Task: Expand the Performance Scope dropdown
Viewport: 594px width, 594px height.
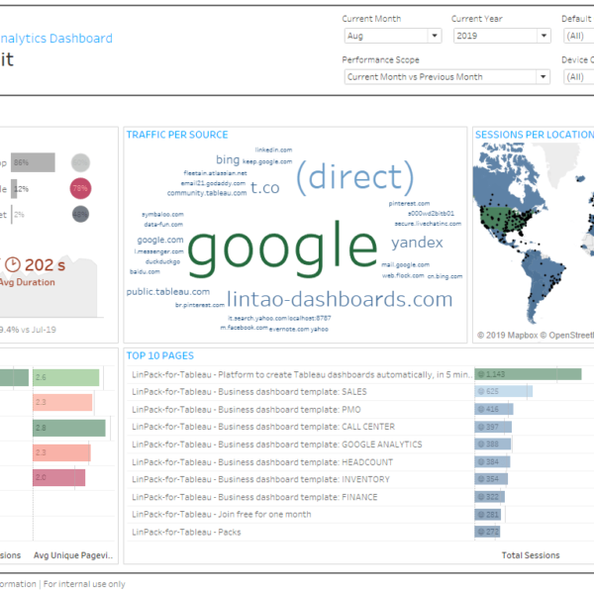Action: coord(447,77)
